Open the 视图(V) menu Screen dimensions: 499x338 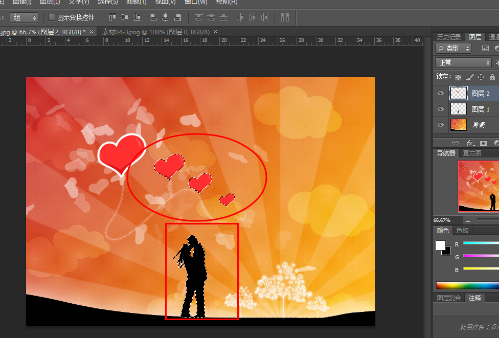(x=165, y=2)
